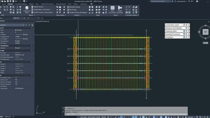This screenshot has width=210, height=118.
Task: Click Annotation scale 1:1 value
Action: pyautogui.click(x=16, y=78)
